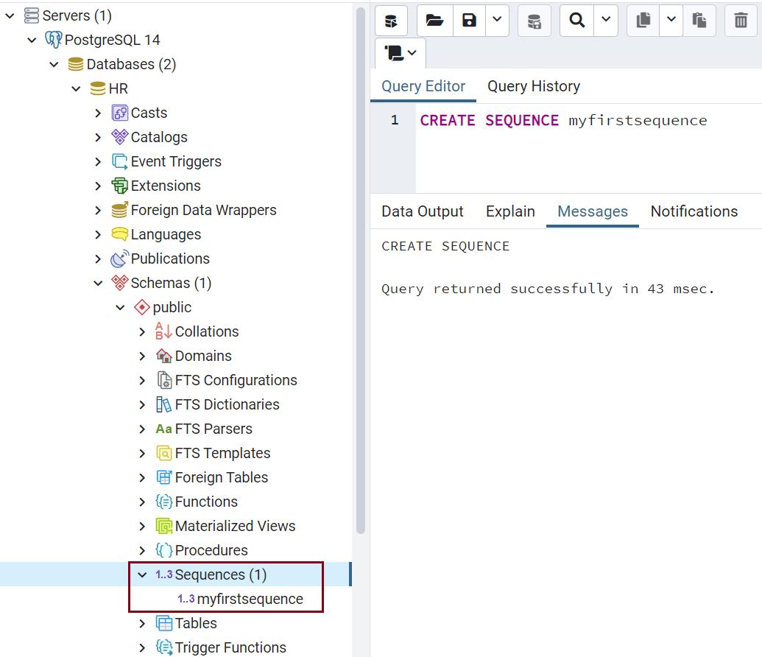The width and height of the screenshot is (762, 657).
Task: Paste text into the query editor
Action: 699,20
